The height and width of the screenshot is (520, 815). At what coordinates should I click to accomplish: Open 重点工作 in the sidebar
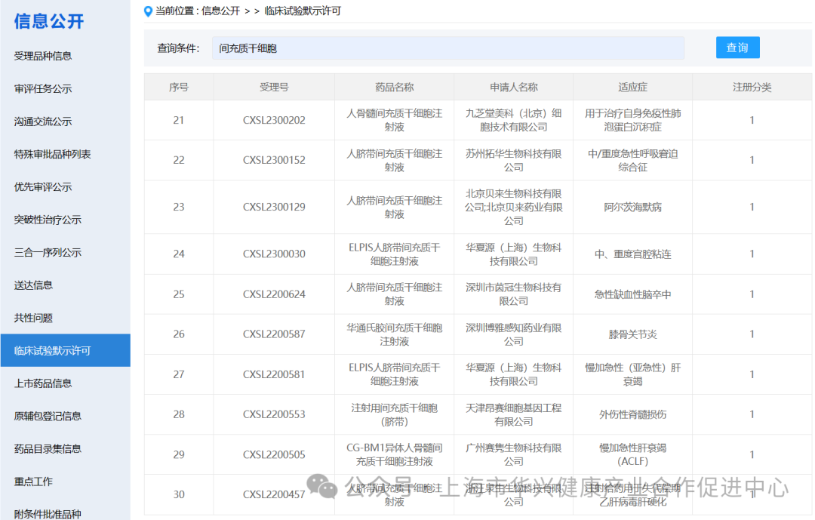tap(34, 482)
